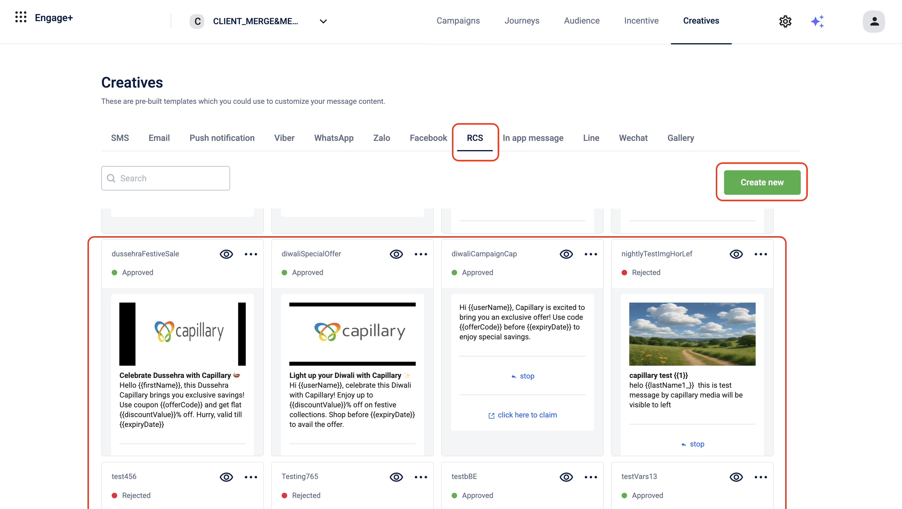Open the settings gear icon
902x509 pixels.
click(785, 21)
